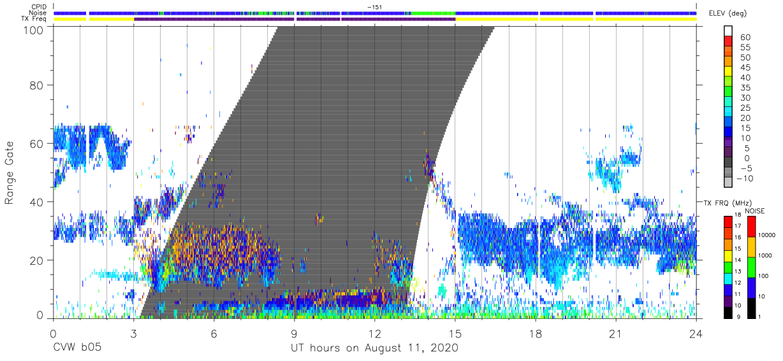783x361 pixels.
Task: Click the 10000 label on the NOISE scale
Action: click(767, 235)
